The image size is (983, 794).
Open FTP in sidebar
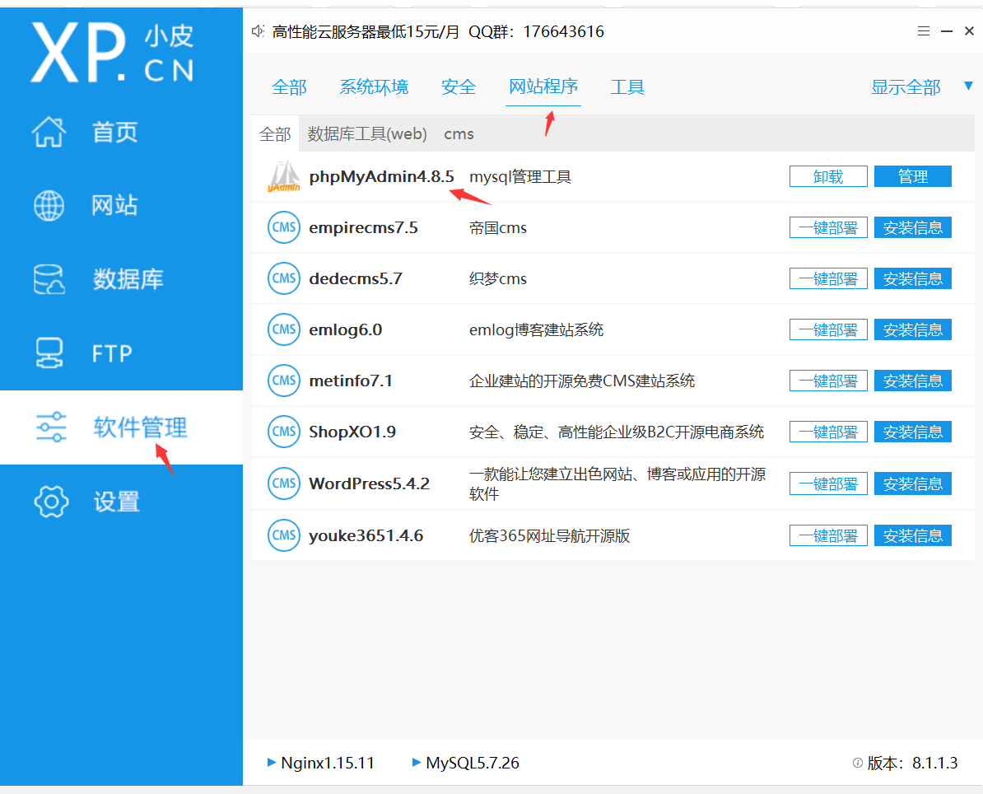(112, 353)
